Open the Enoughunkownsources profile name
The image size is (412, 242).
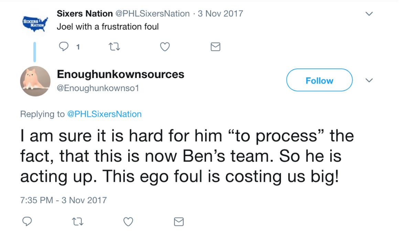120,74
